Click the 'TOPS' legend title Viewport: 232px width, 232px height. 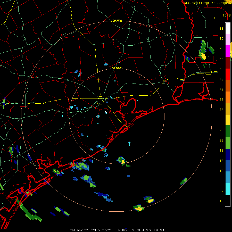[227, 15]
